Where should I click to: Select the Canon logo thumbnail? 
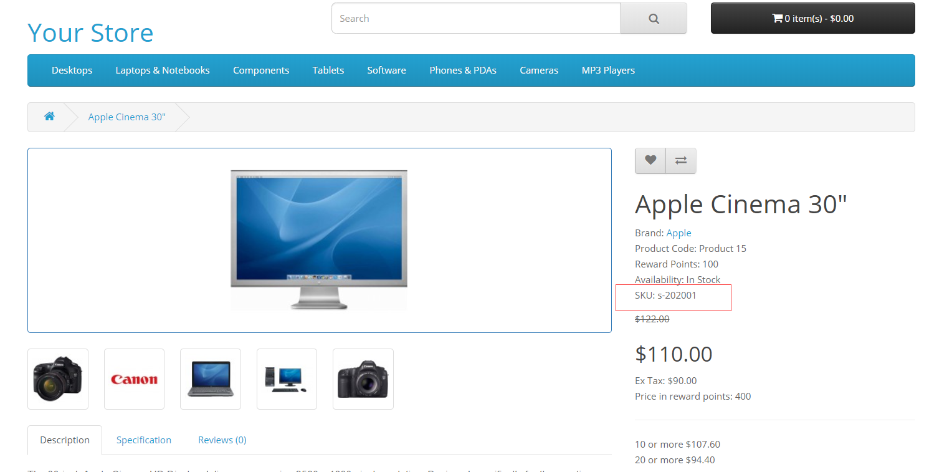[x=134, y=379]
